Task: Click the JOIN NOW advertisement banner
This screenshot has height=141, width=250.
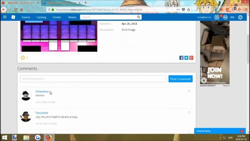Action: pyautogui.click(x=215, y=52)
